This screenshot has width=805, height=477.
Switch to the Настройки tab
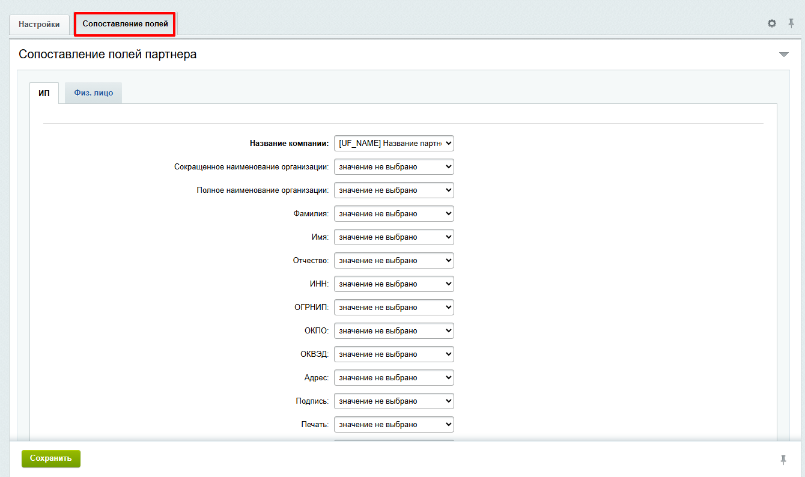click(x=39, y=25)
